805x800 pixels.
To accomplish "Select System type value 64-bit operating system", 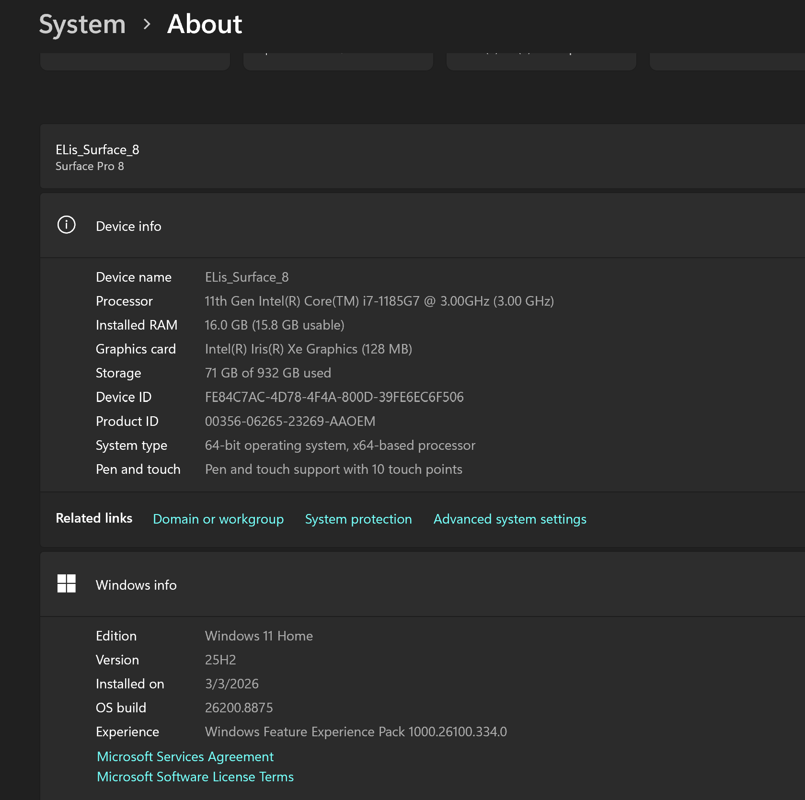I will (340, 445).
